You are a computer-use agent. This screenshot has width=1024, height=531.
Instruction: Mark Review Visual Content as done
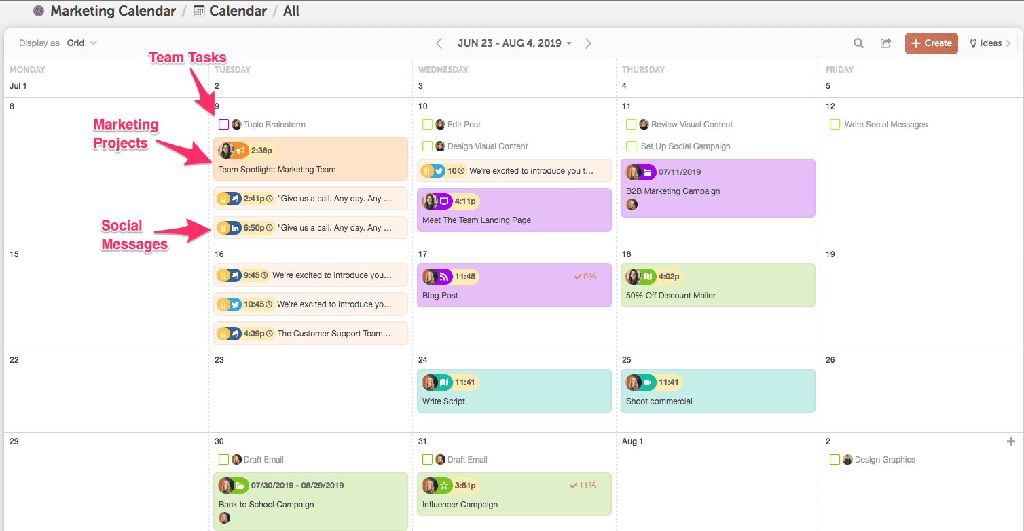631,125
